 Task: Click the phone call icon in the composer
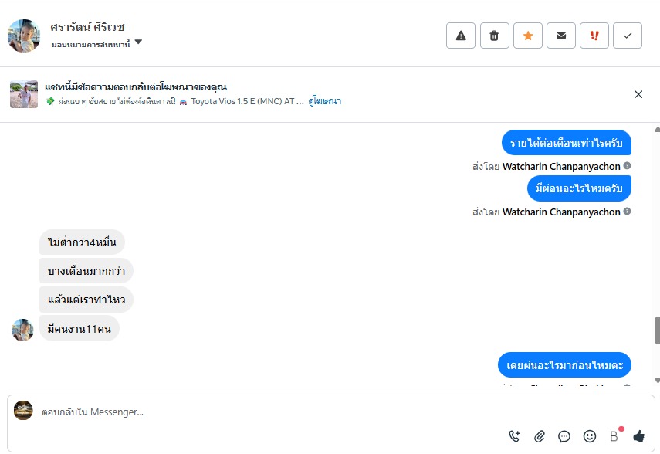[x=515, y=436]
